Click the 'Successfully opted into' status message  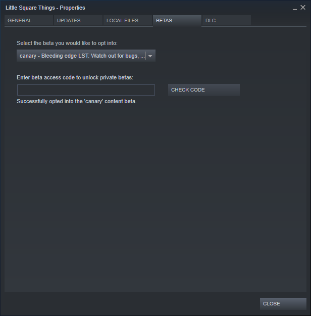(x=77, y=101)
